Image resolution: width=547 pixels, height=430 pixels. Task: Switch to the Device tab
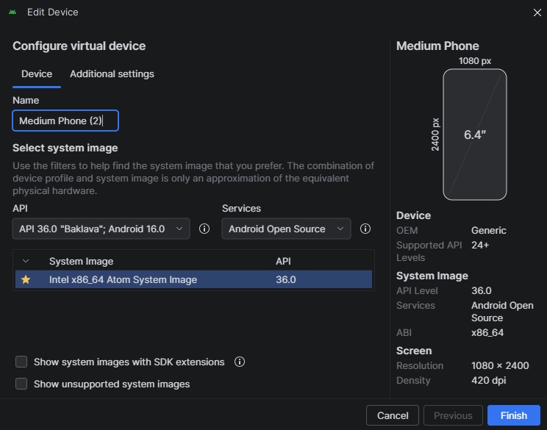click(x=37, y=74)
